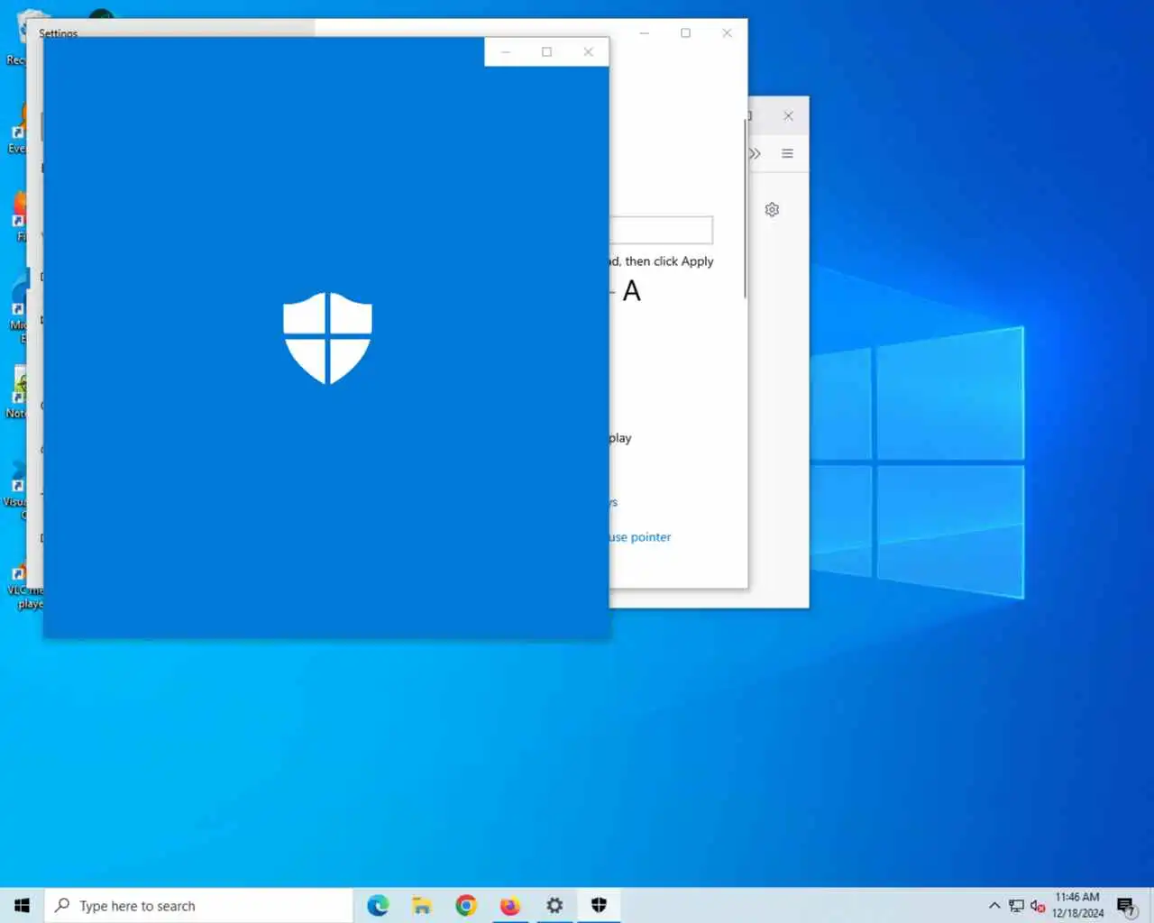This screenshot has height=923, width=1154.
Task: Minimize the Settings window
Action: 644,33
